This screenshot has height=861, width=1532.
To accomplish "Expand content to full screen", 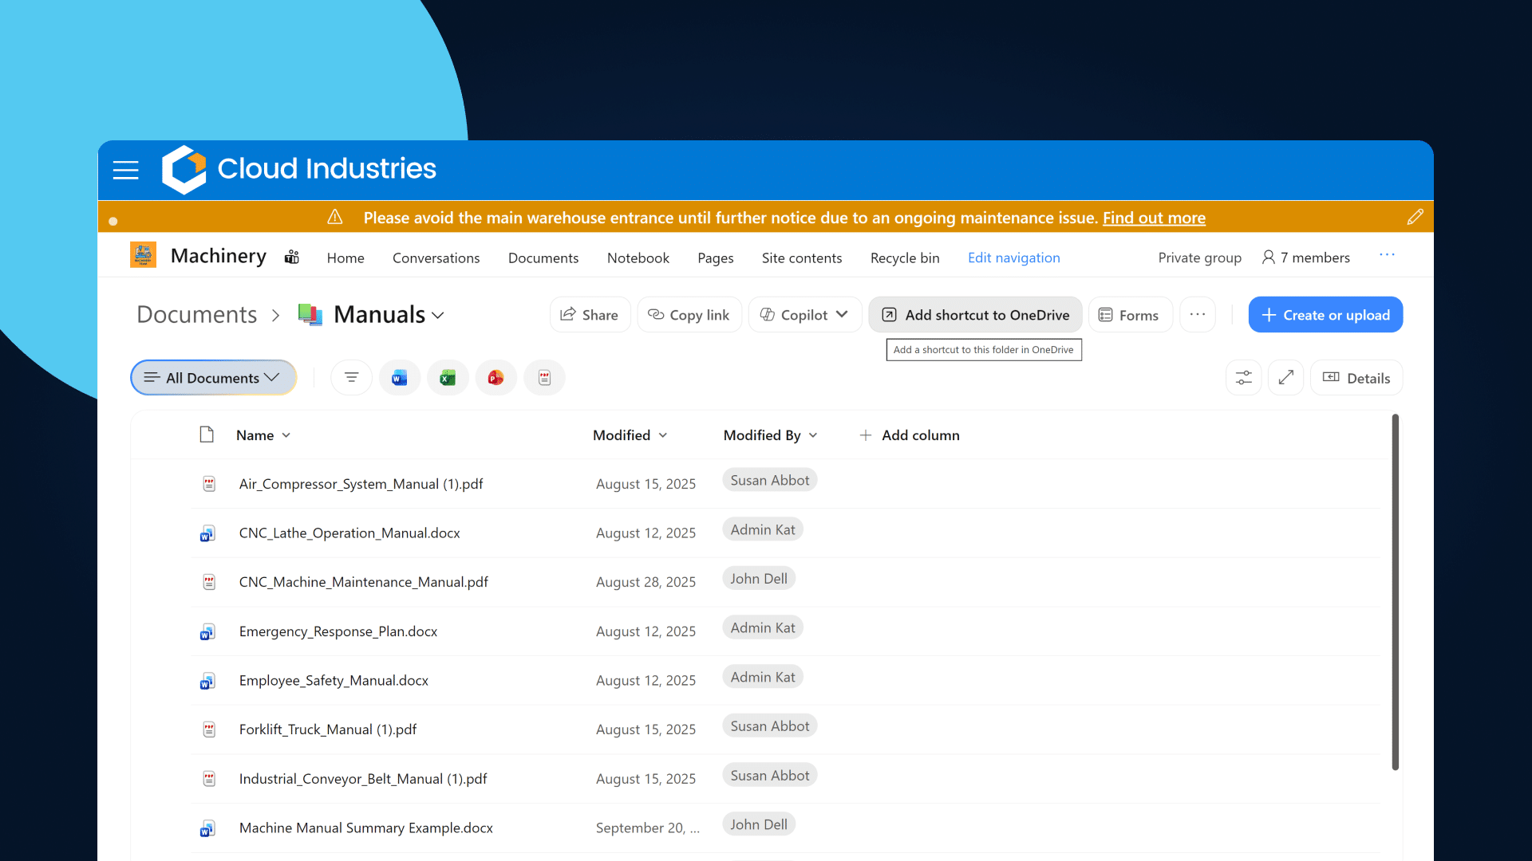I will tap(1285, 378).
